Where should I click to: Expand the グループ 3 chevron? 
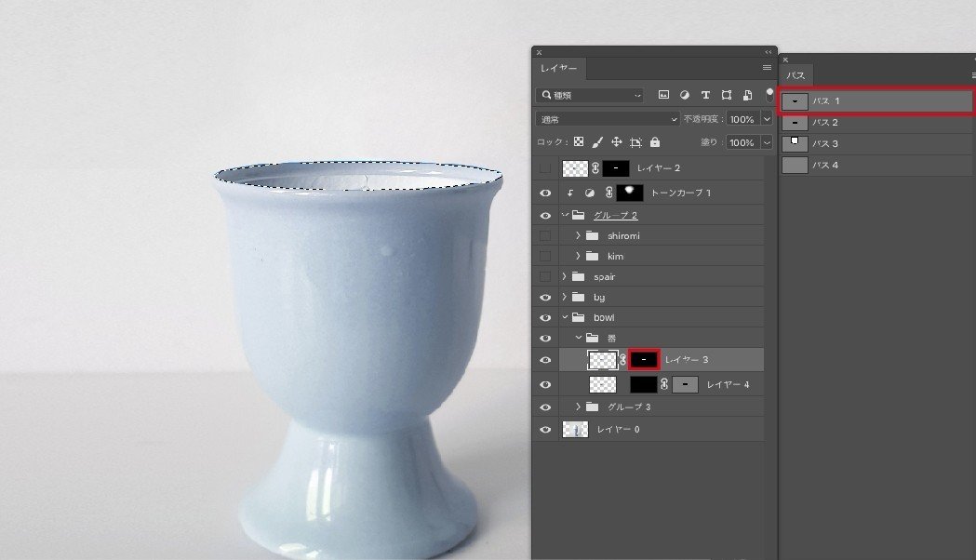click(x=579, y=407)
